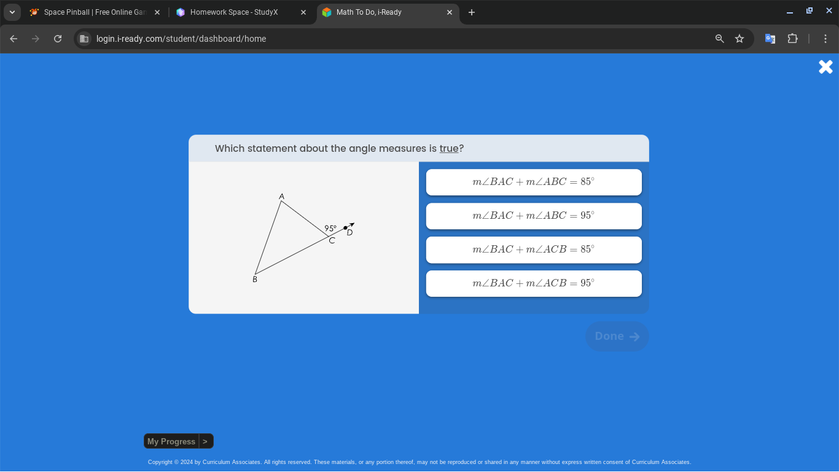Open My Progress panel
Screen dimensions: 839x472
[x=171, y=441]
